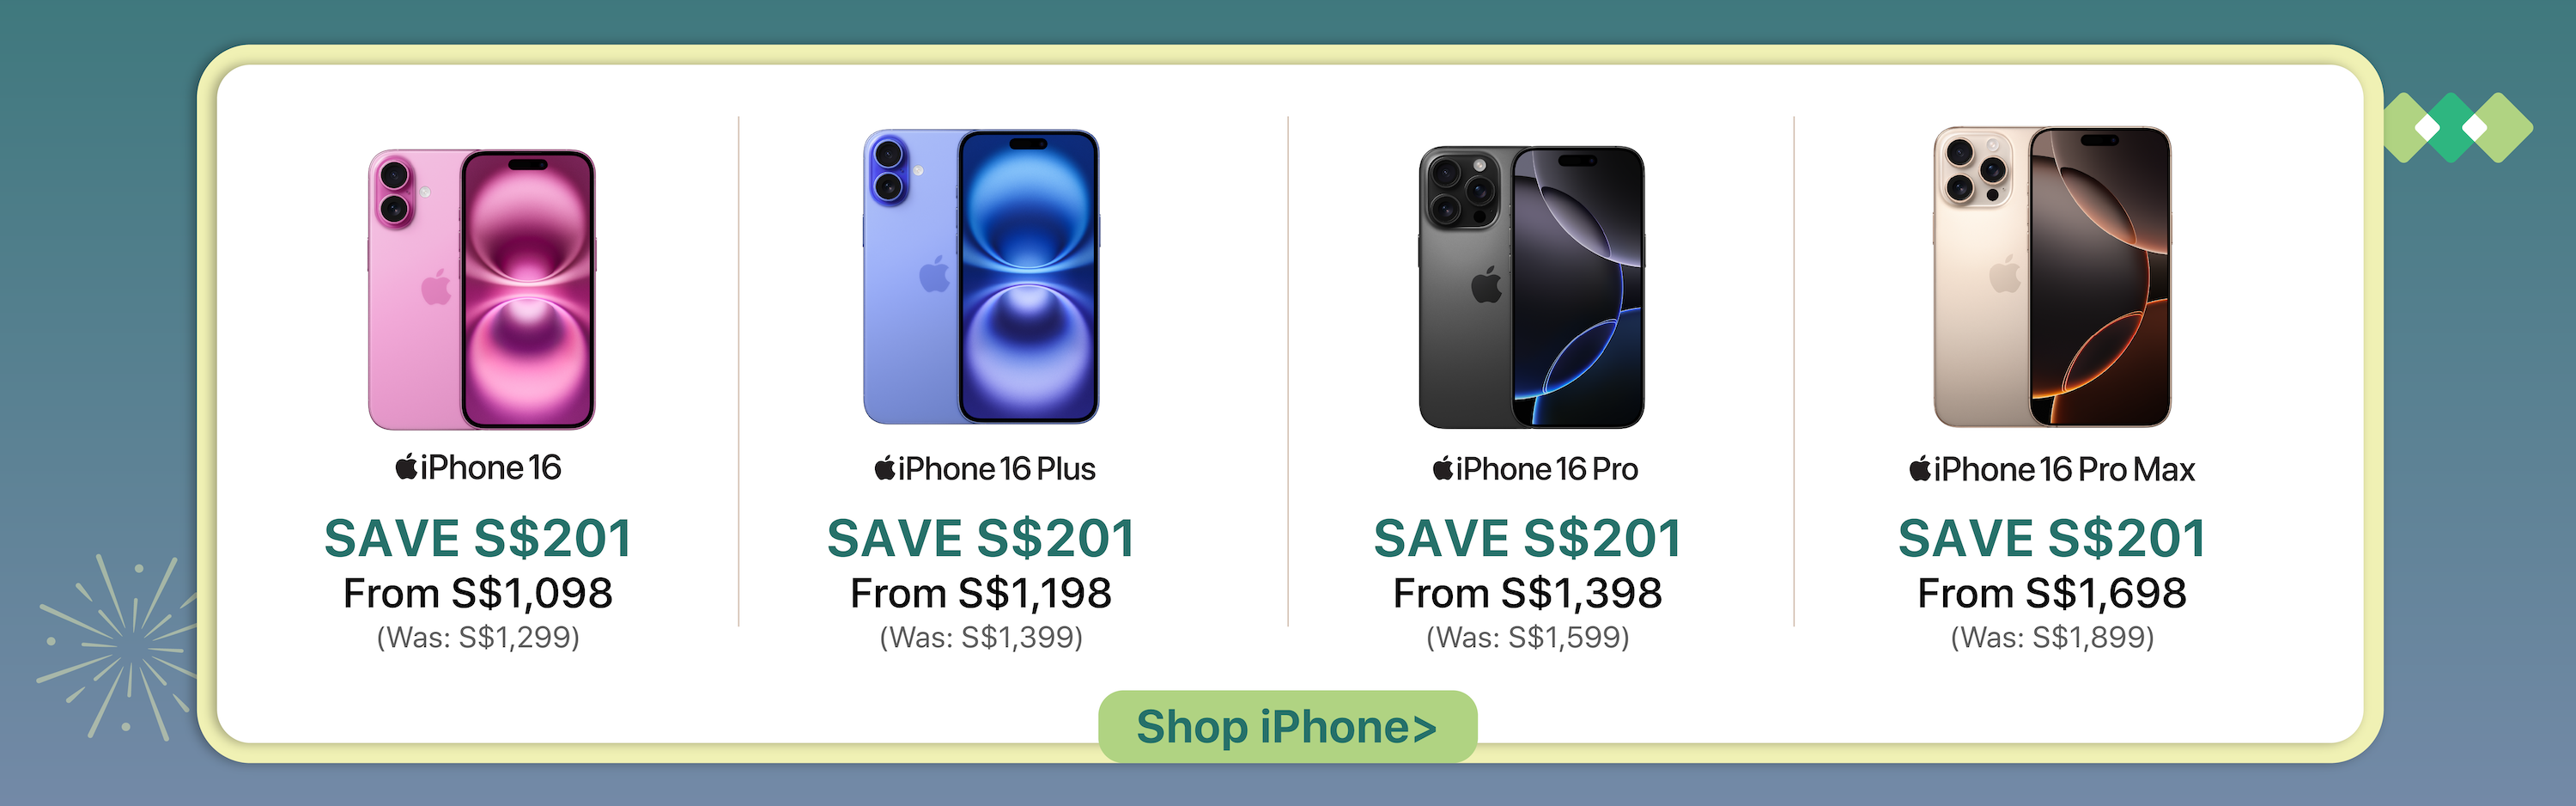Image resolution: width=2576 pixels, height=806 pixels.
Task: Select the gold iPhone 16 Pro Max image
Action: point(2052,277)
